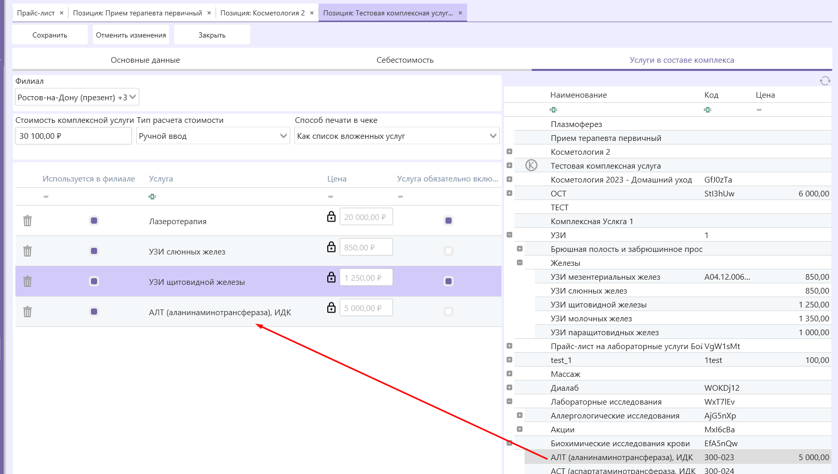Click the lock icon next to 850,00 price
The height and width of the screenshot is (474, 838).
331,247
